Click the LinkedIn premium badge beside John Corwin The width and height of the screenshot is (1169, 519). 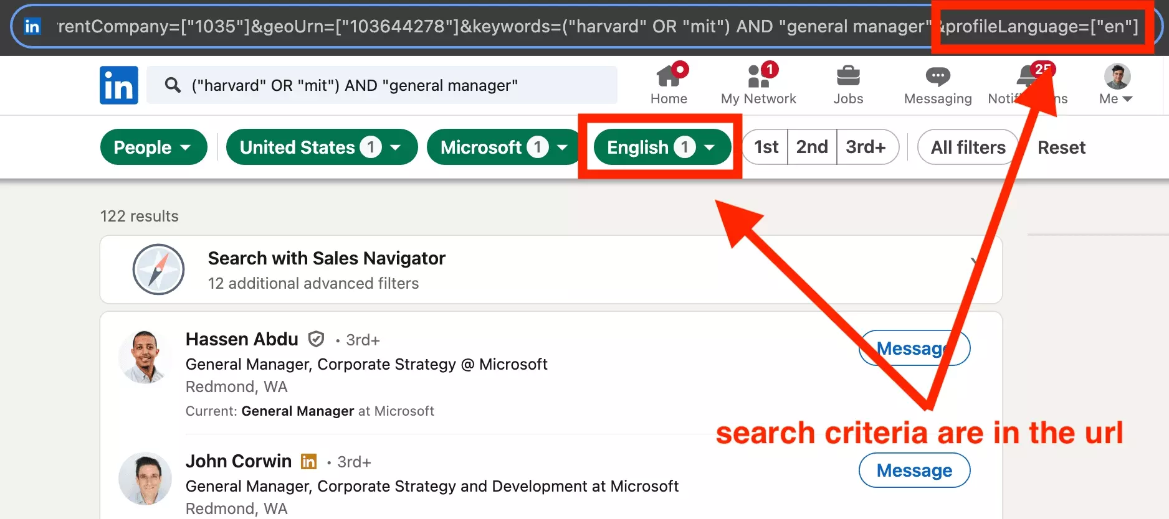308,461
